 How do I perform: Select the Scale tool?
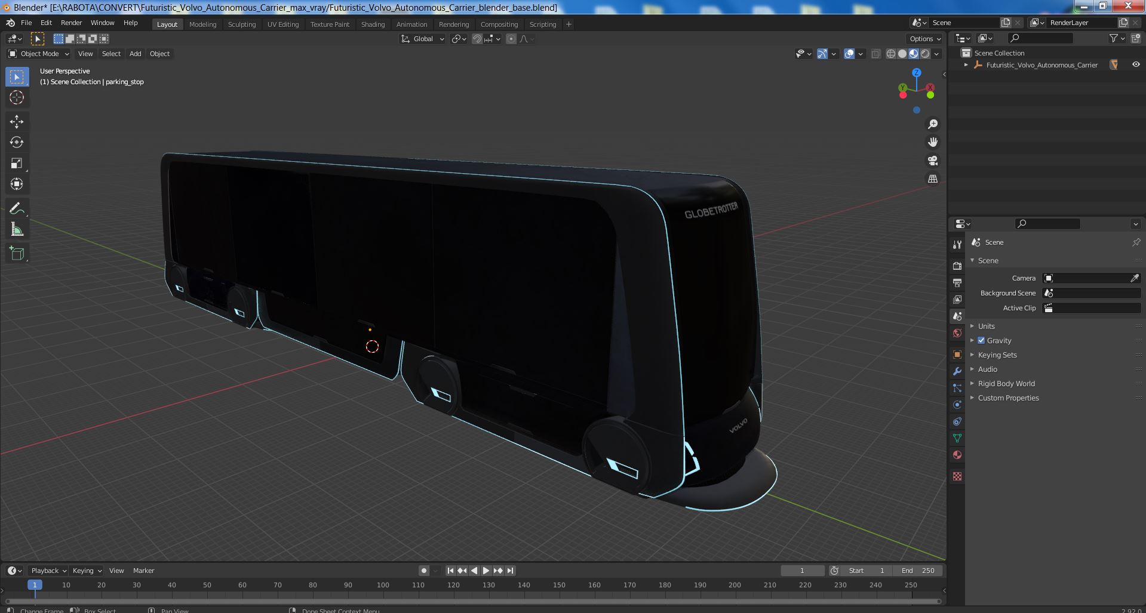point(17,163)
